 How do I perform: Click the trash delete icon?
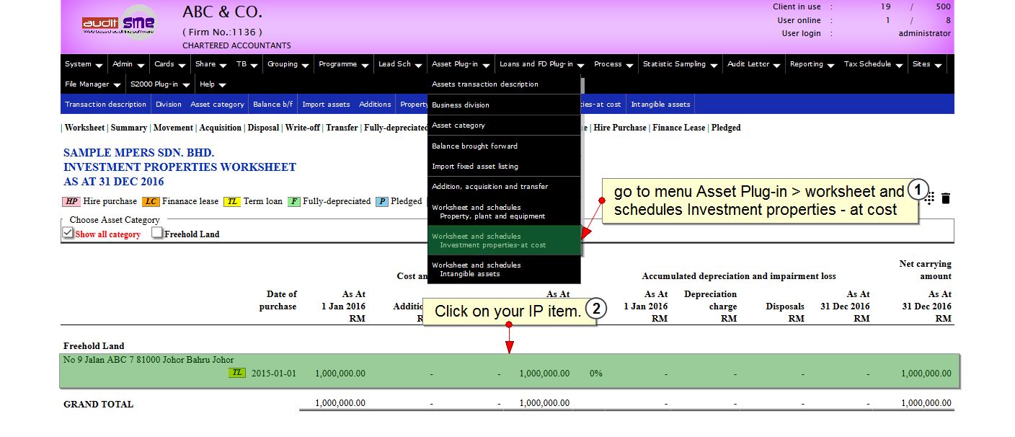(946, 198)
